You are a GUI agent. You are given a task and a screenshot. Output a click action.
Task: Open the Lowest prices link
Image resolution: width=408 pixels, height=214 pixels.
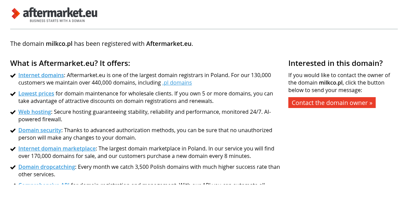(36, 93)
